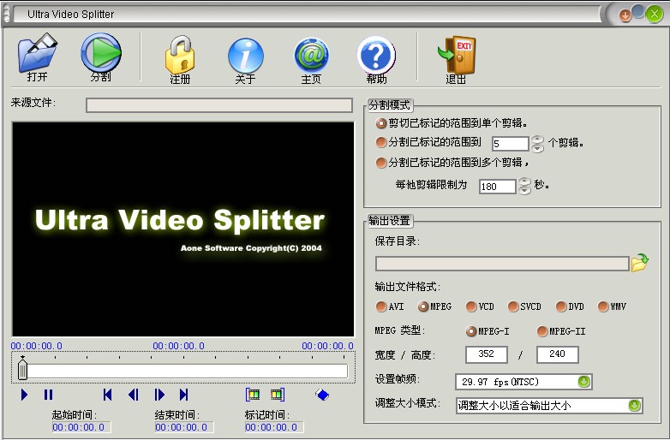Click the 保存目录 save directory field
670x440 pixels.
pyautogui.click(x=502, y=264)
